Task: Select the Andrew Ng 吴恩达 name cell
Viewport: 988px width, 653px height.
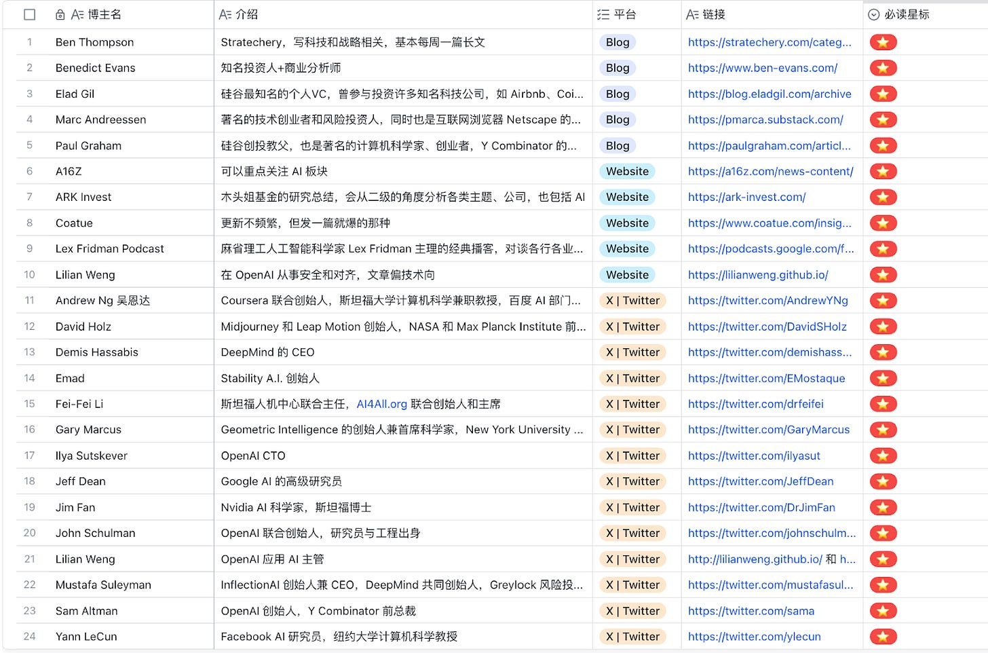Action: pyautogui.click(x=130, y=301)
